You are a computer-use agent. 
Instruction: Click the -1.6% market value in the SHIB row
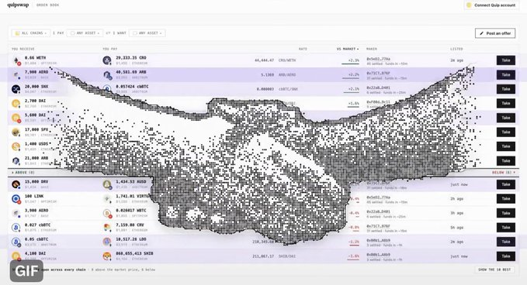(354, 256)
